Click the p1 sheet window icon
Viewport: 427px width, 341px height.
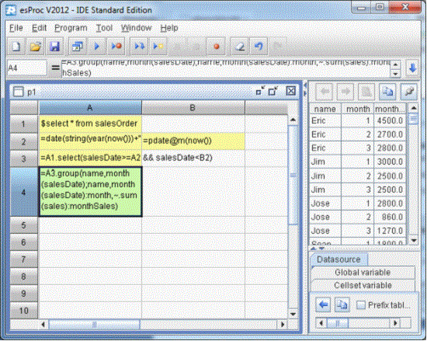point(18,92)
